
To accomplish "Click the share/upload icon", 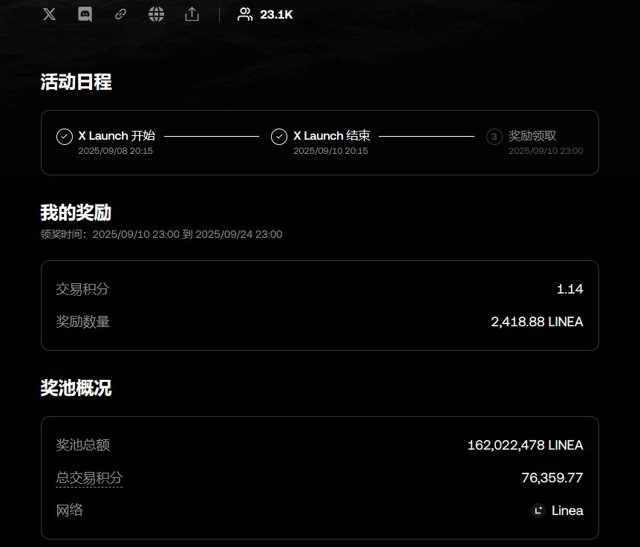I will click(x=192, y=14).
